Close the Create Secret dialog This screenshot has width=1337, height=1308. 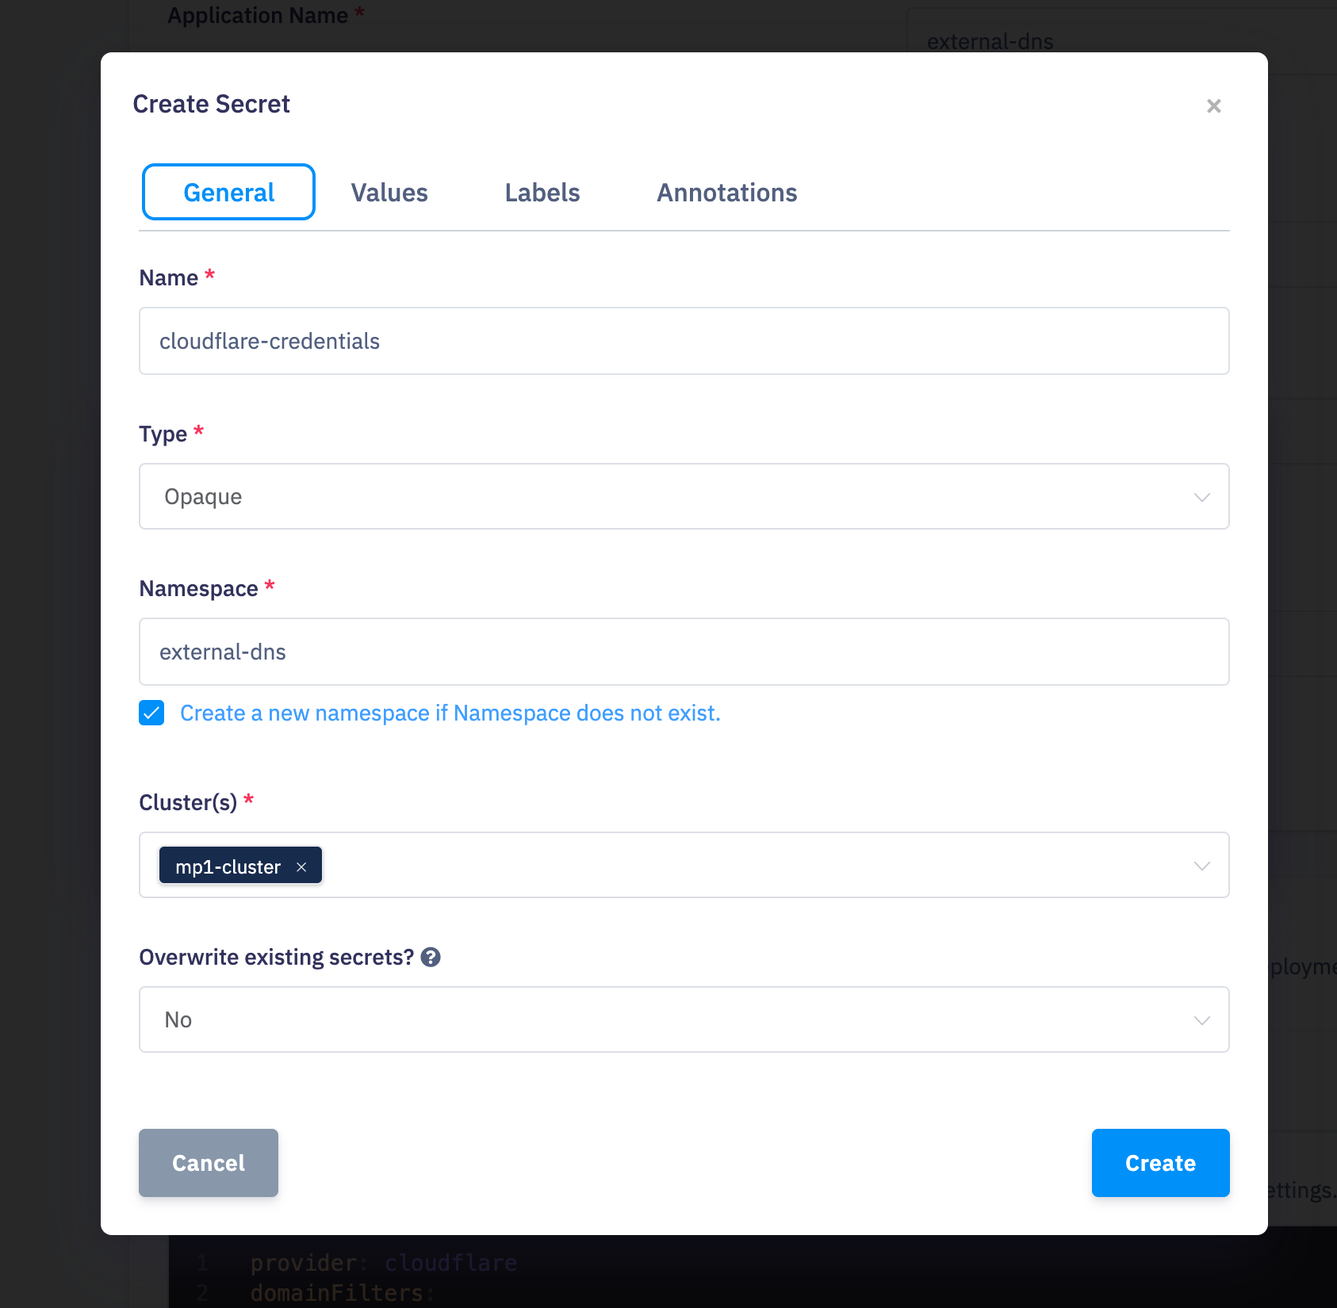1213,106
